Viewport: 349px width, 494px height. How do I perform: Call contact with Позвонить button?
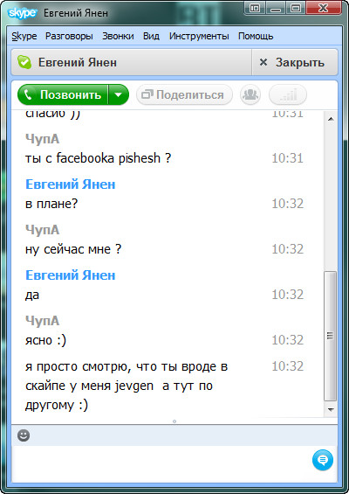click(63, 94)
